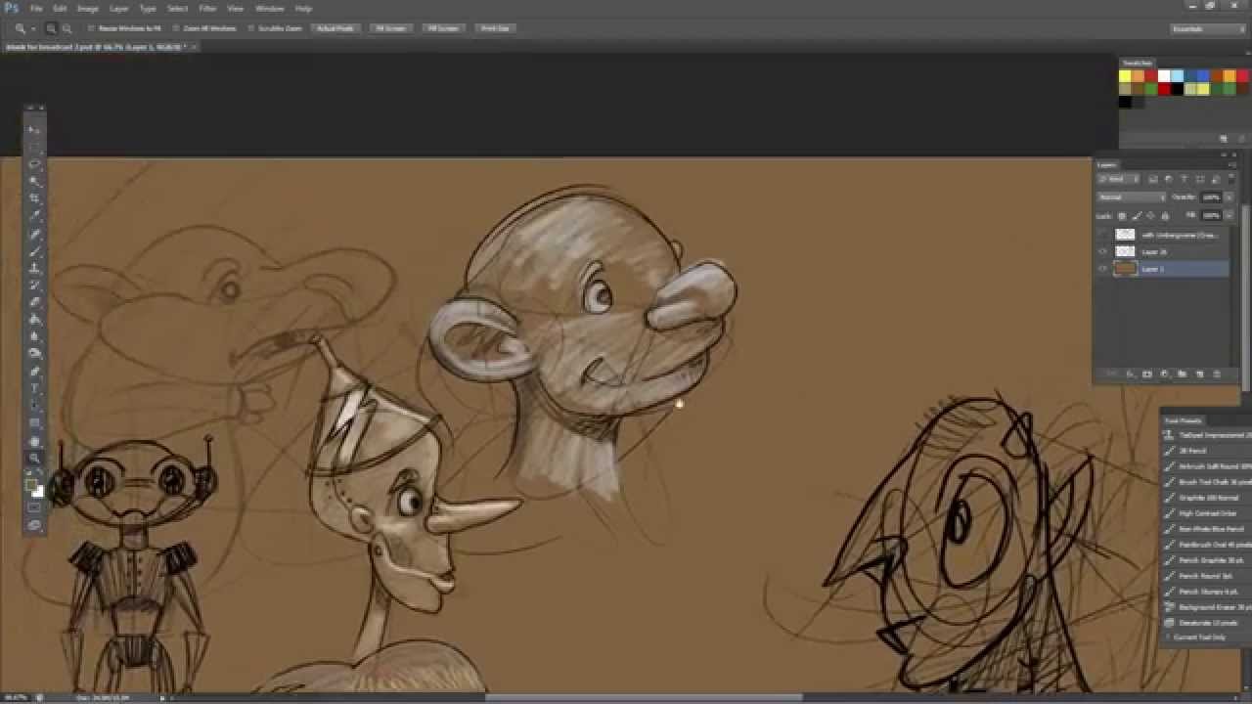Change screen mode from toolbox

coord(34,525)
